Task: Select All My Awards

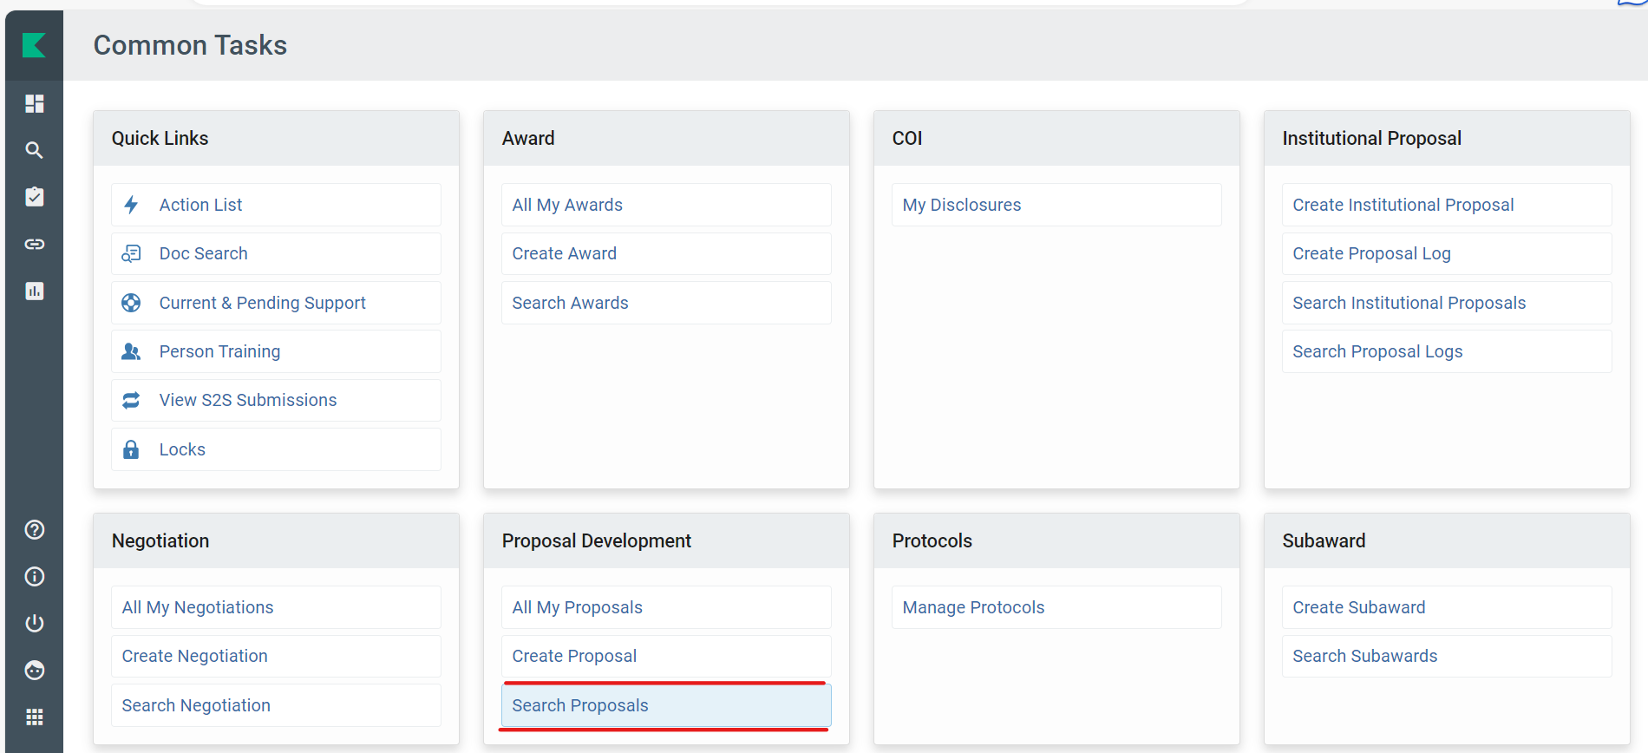Action: tap(666, 205)
